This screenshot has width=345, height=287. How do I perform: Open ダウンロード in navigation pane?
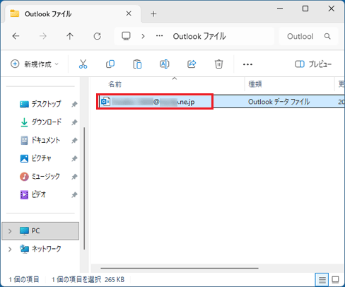pos(41,122)
